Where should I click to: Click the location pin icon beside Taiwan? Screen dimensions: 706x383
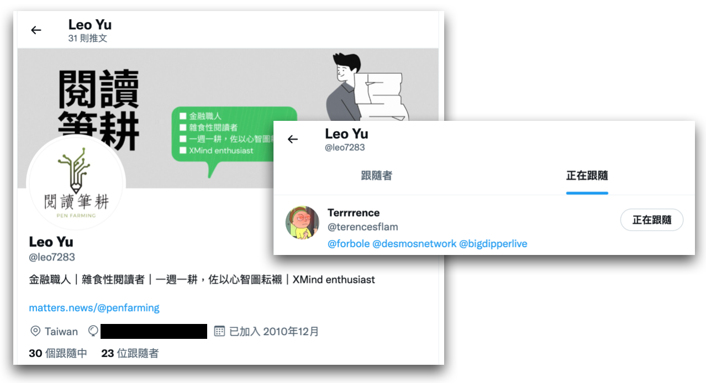pos(35,331)
